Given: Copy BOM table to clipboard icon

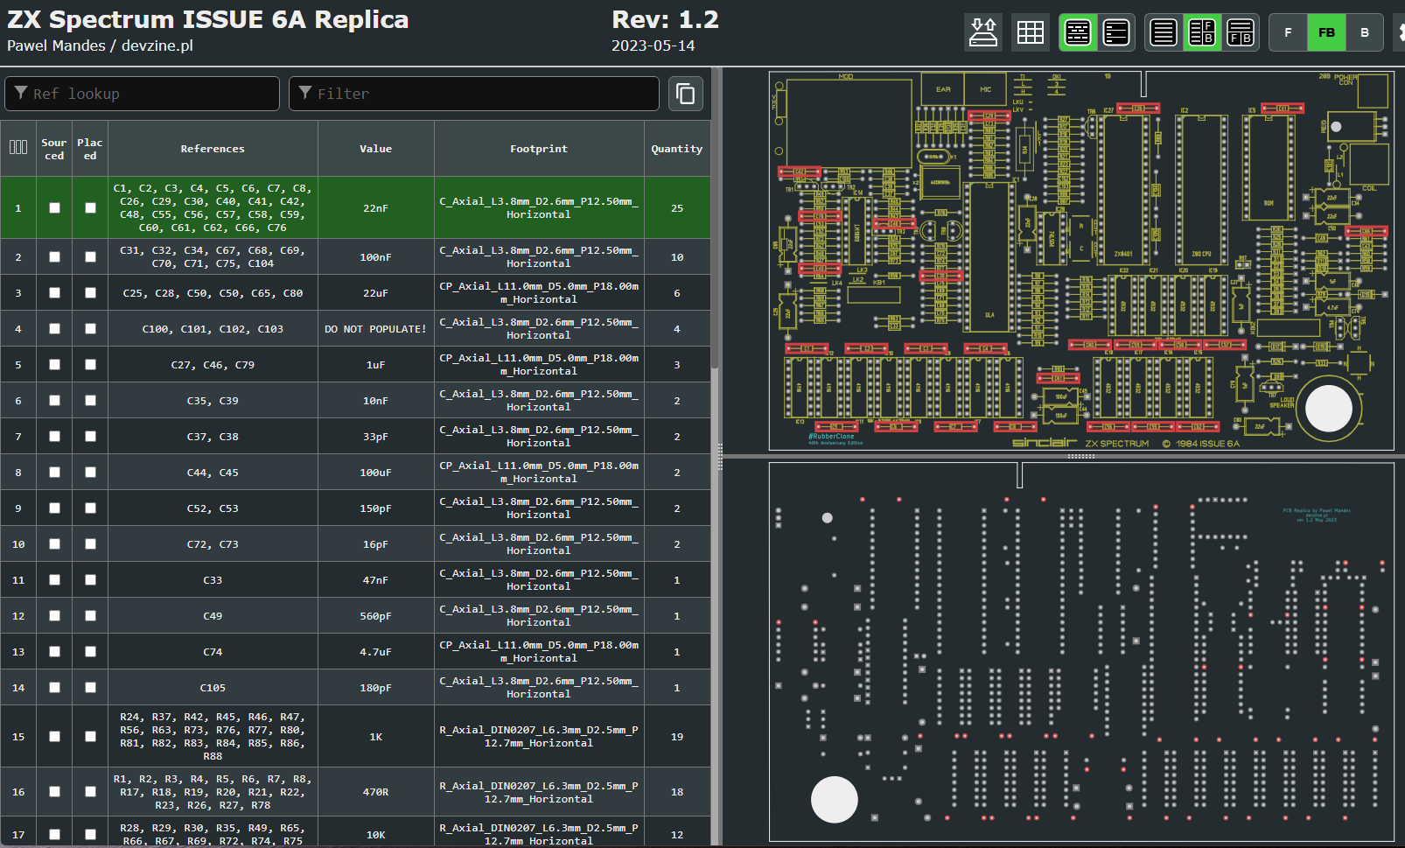Looking at the screenshot, I should tap(686, 94).
